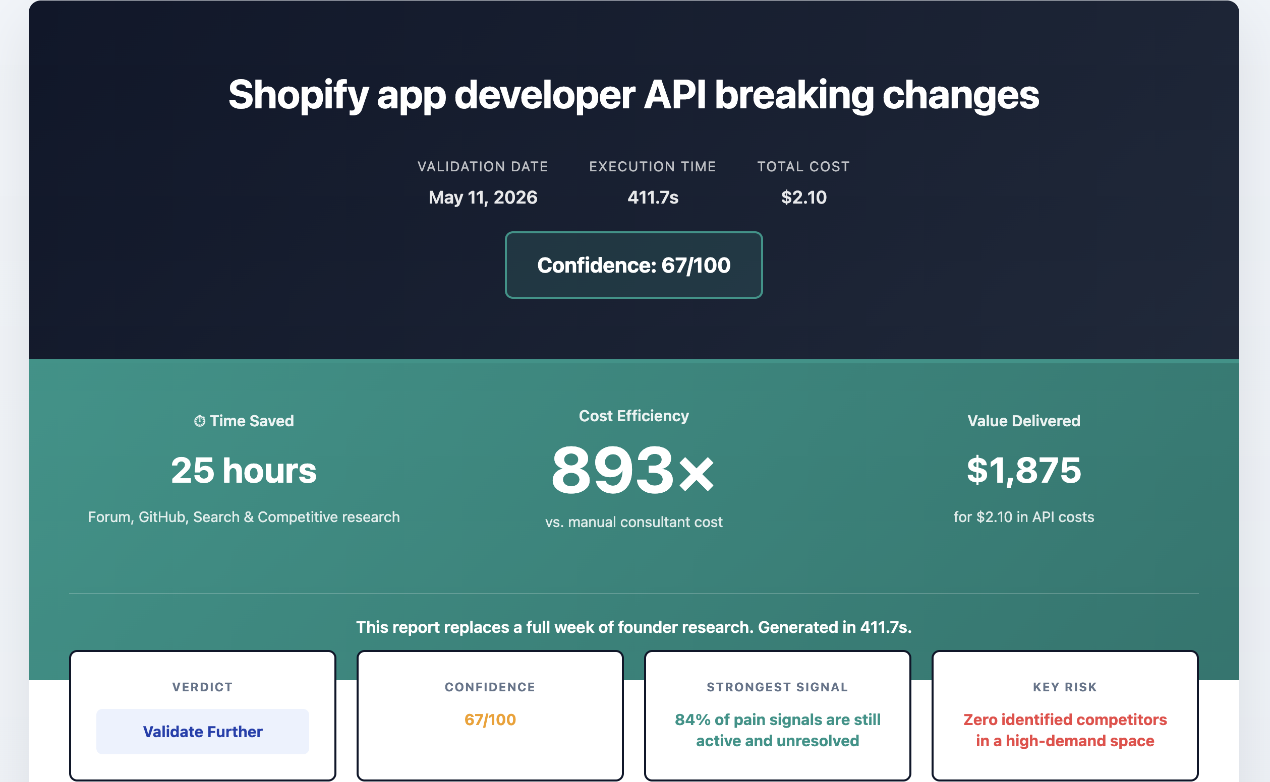This screenshot has height=782, width=1270.
Task: Click the Cost Efficiency heading
Action: 633,416
